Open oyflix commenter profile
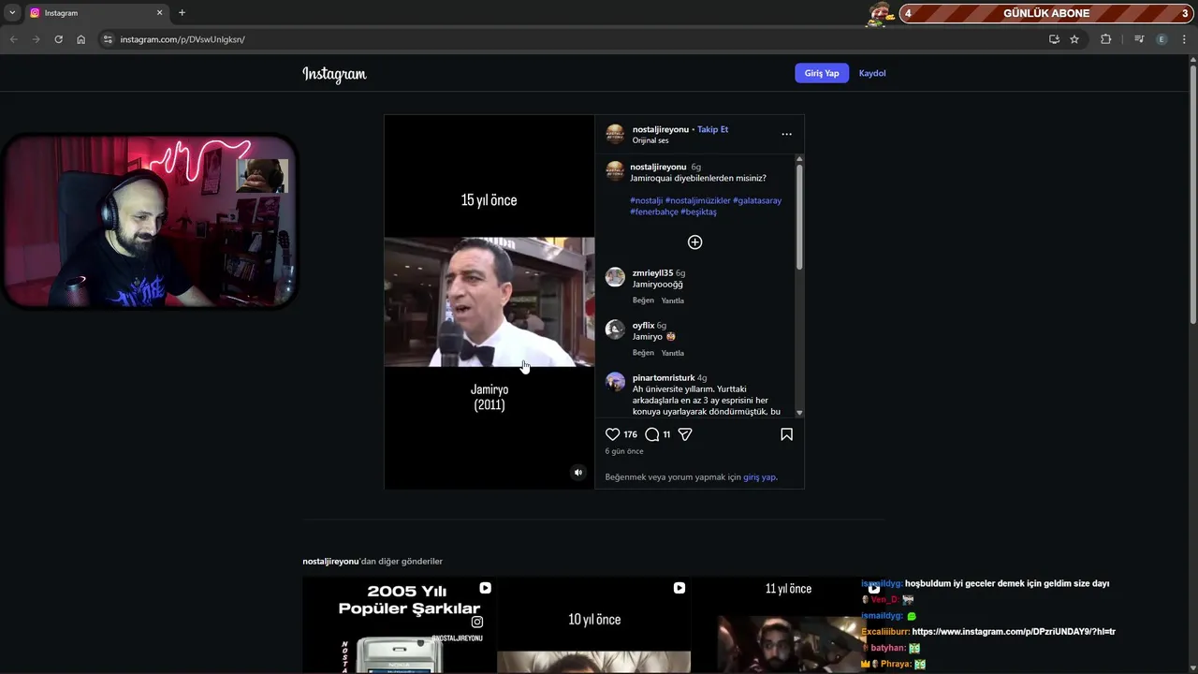1198x674 pixels. pos(643,326)
